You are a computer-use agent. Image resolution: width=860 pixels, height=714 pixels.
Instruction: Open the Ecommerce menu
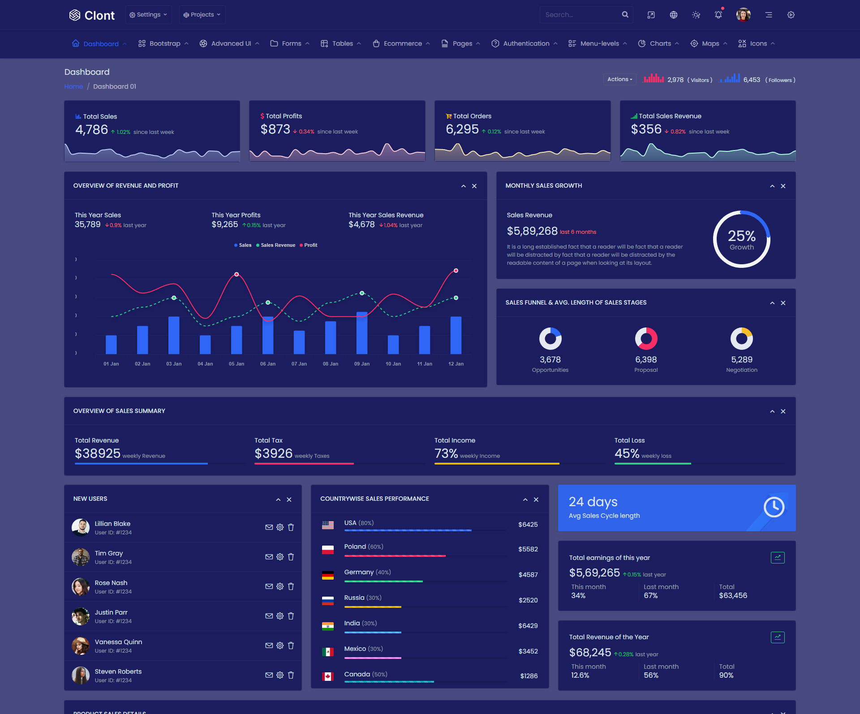(402, 43)
